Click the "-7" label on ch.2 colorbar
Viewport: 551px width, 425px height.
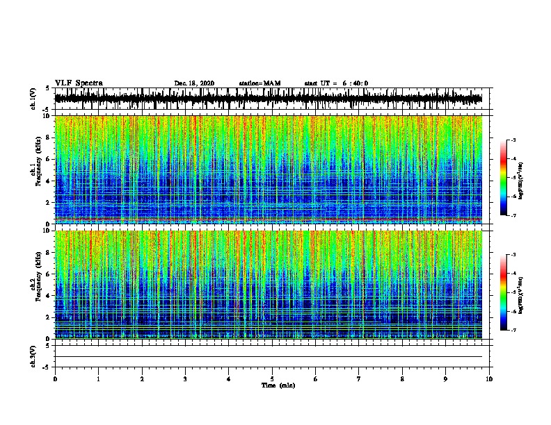513,330
